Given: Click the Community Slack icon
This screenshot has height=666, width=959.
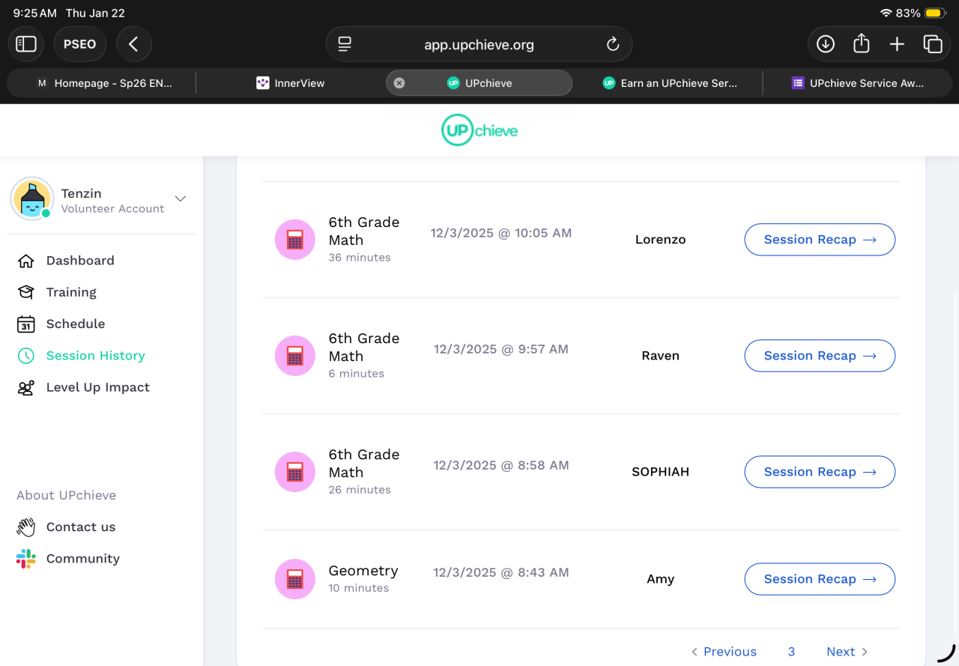Looking at the screenshot, I should [x=26, y=559].
